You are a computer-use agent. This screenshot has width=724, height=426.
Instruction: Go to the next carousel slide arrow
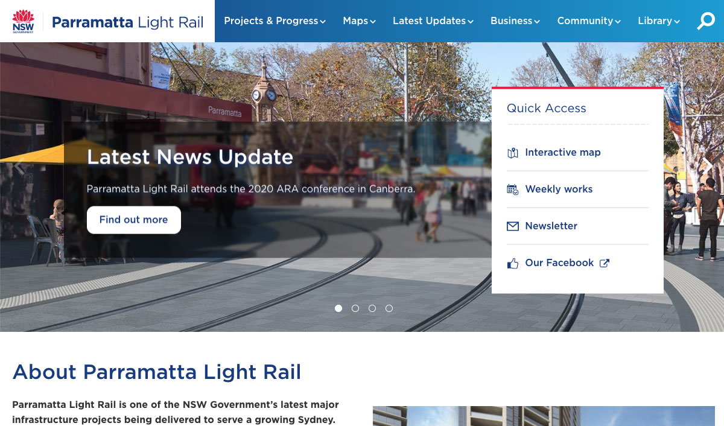[707, 166]
